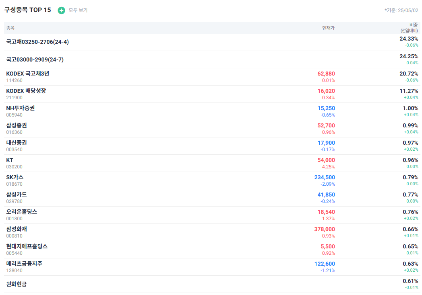422x295 pixels.
Task: Click the 0.79% weight for SK가스
Action: point(410,177)
